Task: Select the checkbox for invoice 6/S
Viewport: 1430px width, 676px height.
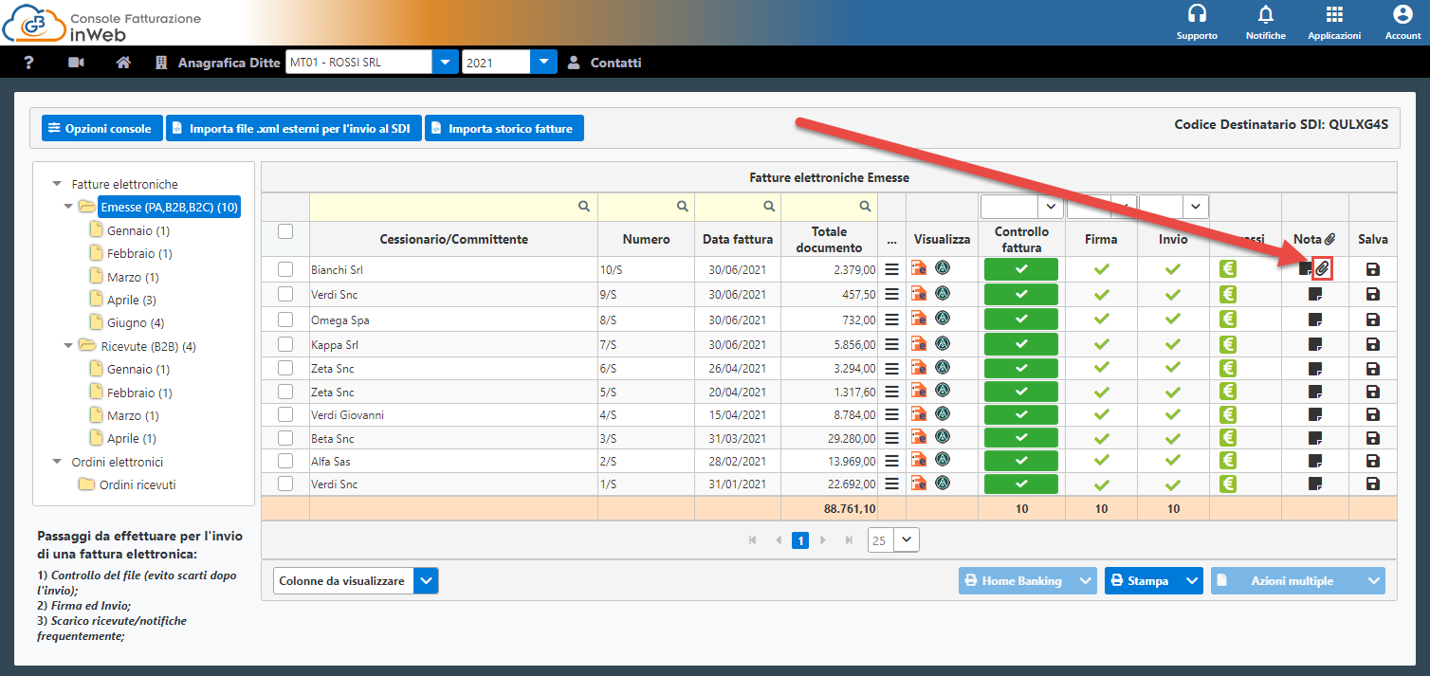Action: click(285, 368)
